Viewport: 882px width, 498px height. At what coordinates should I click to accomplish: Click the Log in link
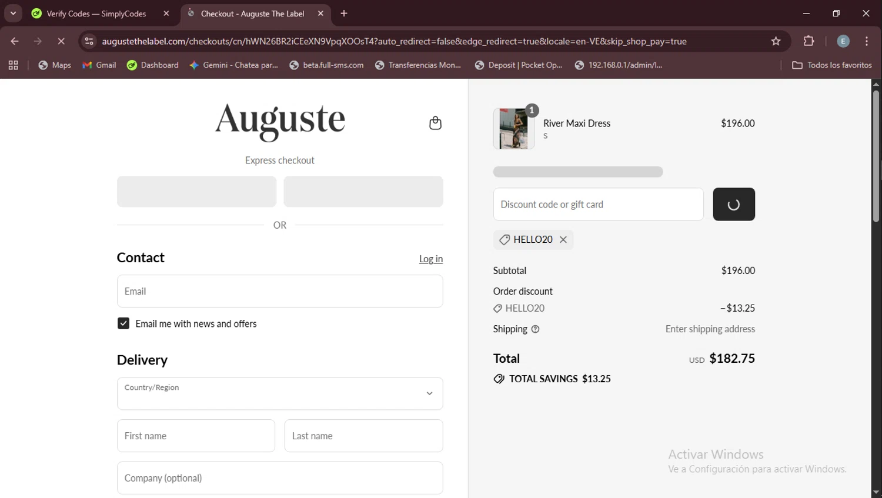[431, 259]
